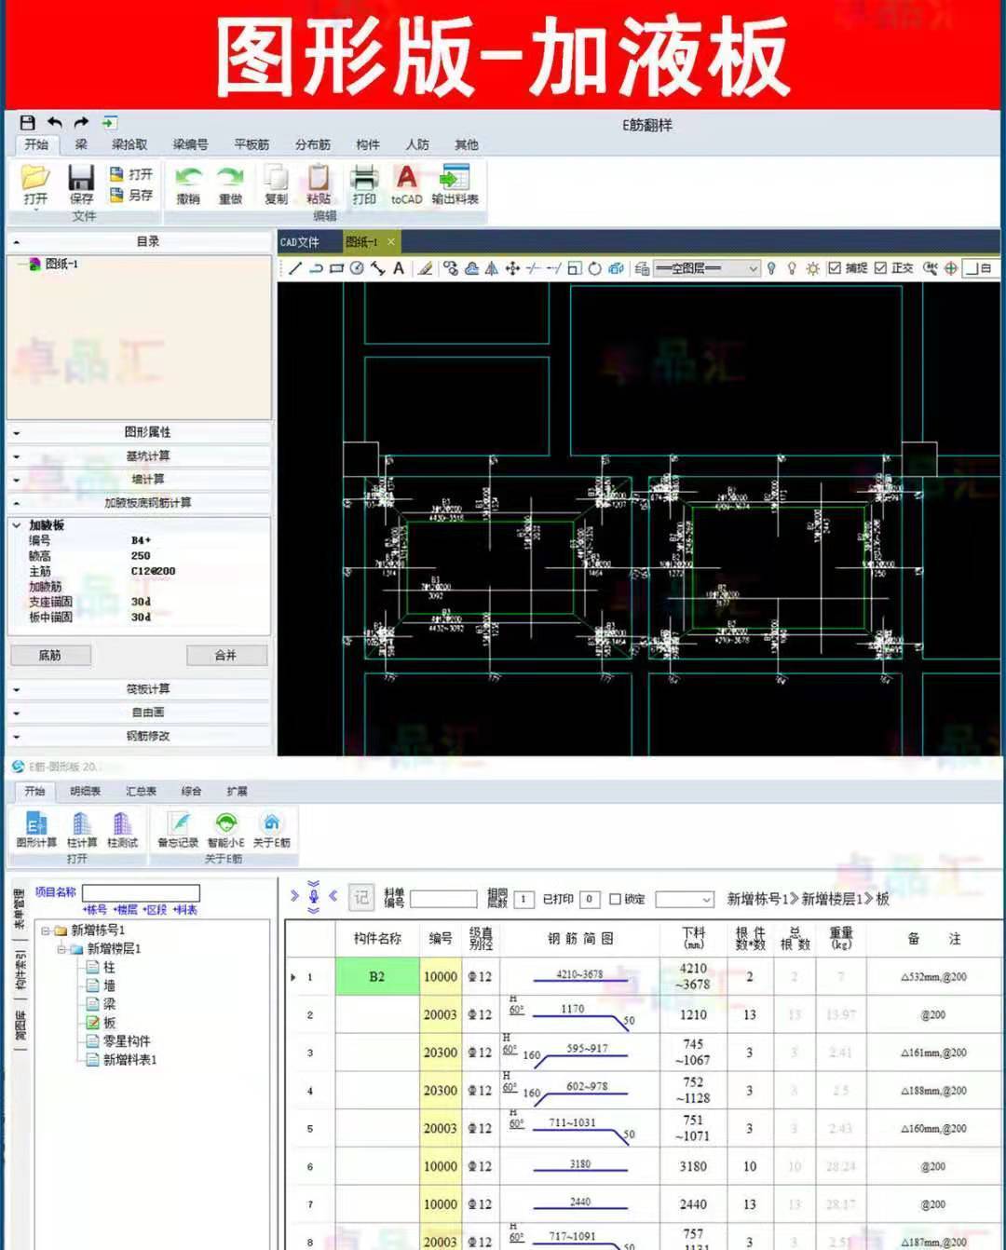The width and height of the screenshot is (1006, 1250).
Task: Open the 空图层 layer dropdown
Action: [707, 268]
